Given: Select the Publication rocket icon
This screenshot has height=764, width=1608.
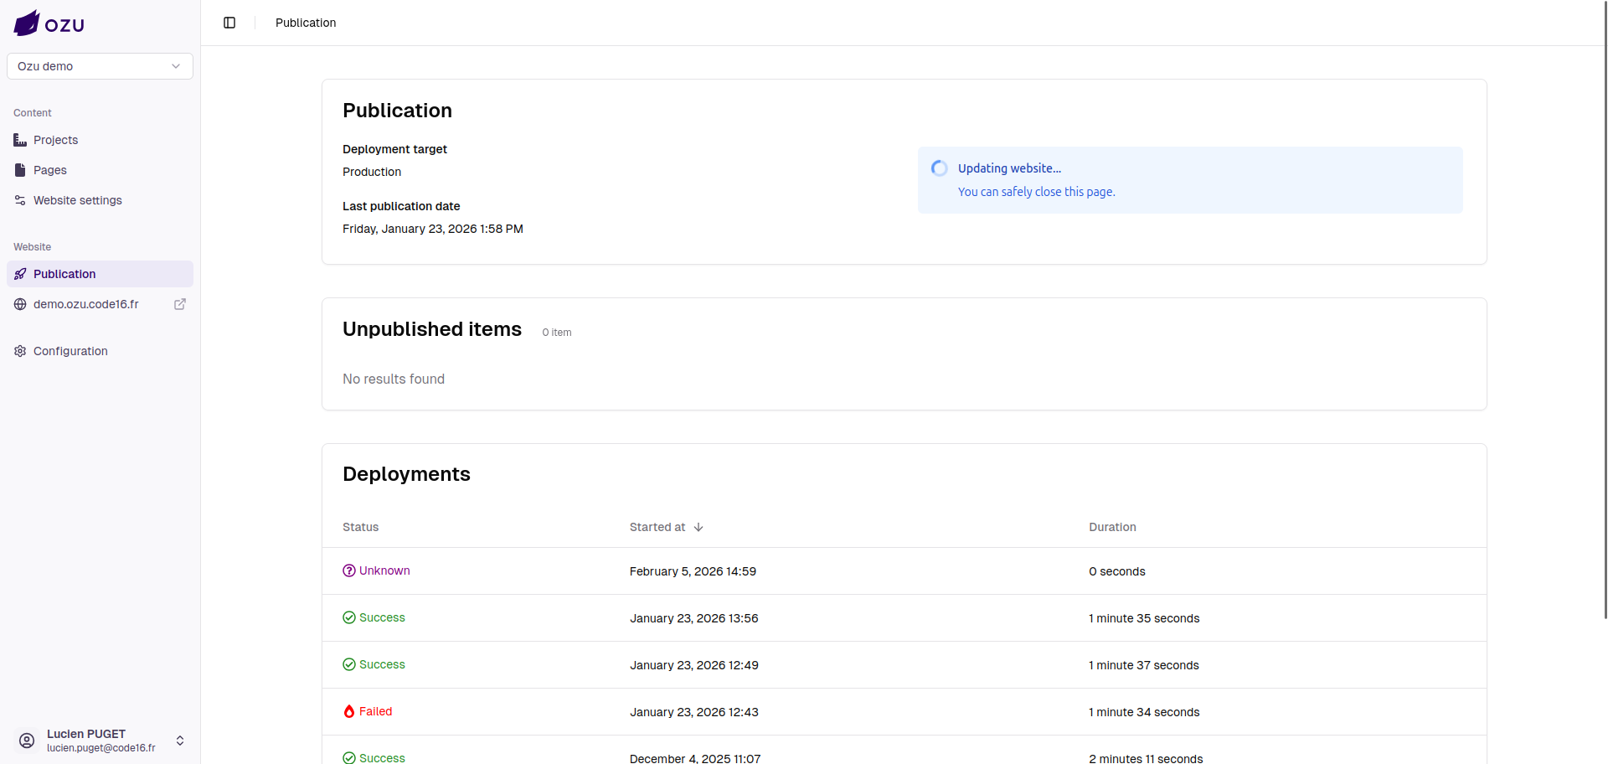Looking at the screenshot, I should (20, 274).
